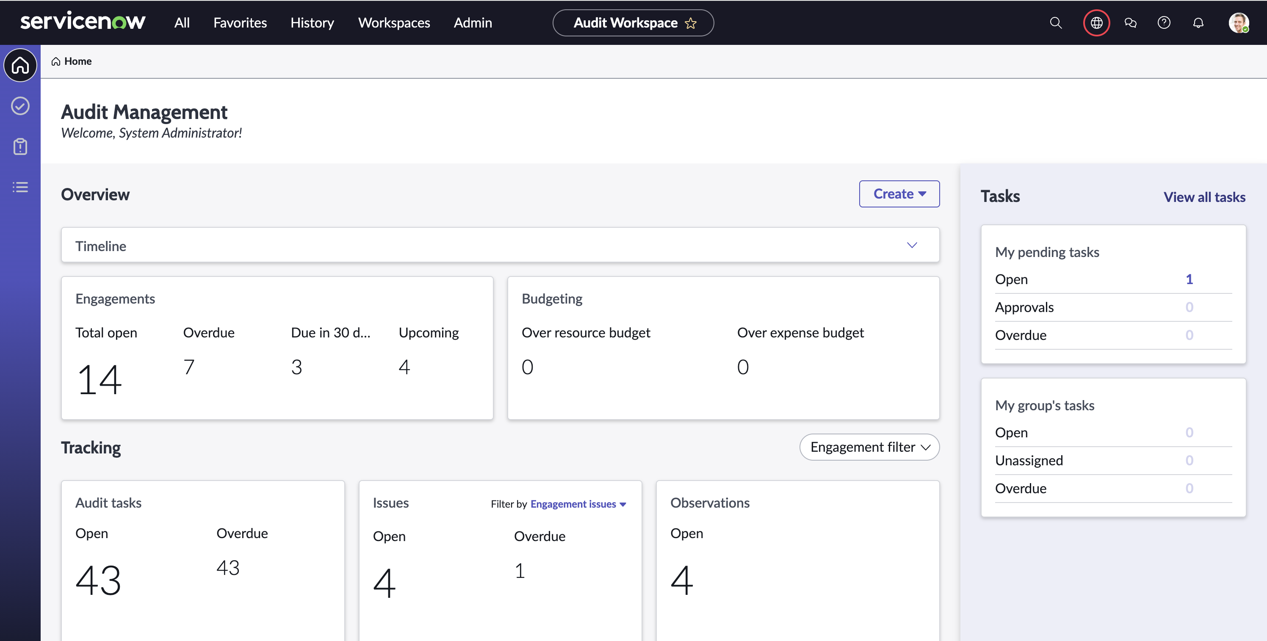Click My group's tasks Open count 0

pos(1189,432)
